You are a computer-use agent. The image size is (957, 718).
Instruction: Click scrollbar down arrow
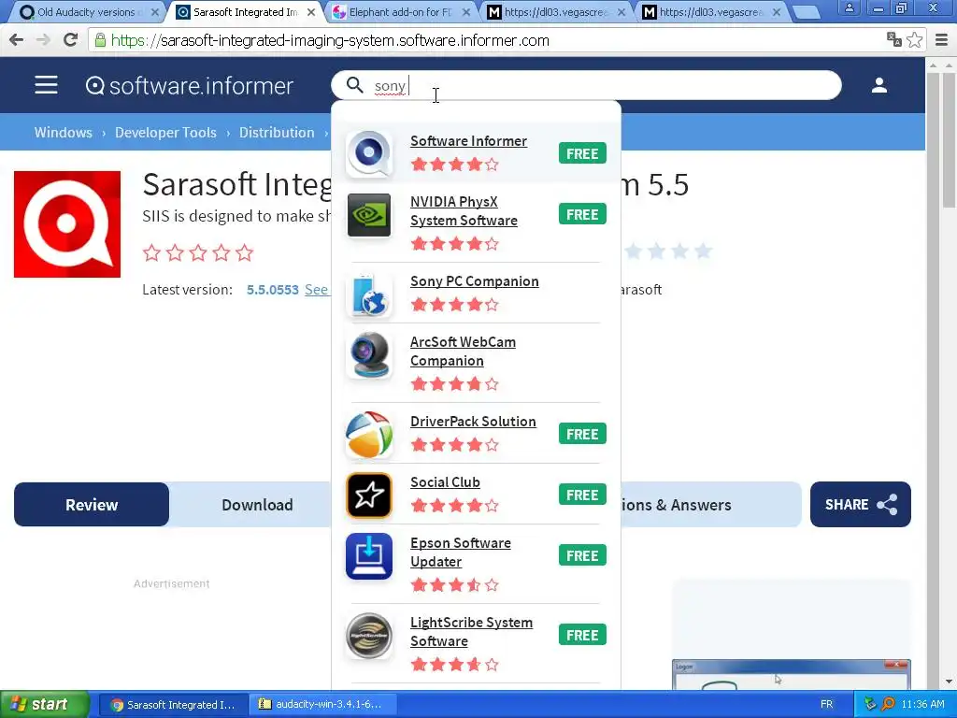[x=949, y=682]
